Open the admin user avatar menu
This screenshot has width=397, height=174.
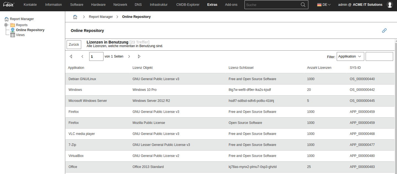pyautogui.click(x=390, y=5)
